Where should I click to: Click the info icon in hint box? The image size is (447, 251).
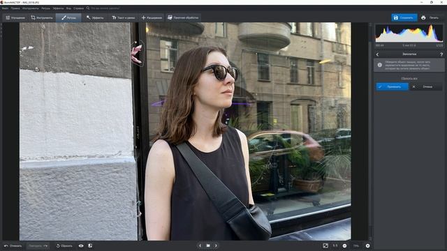tap(380, 65)
